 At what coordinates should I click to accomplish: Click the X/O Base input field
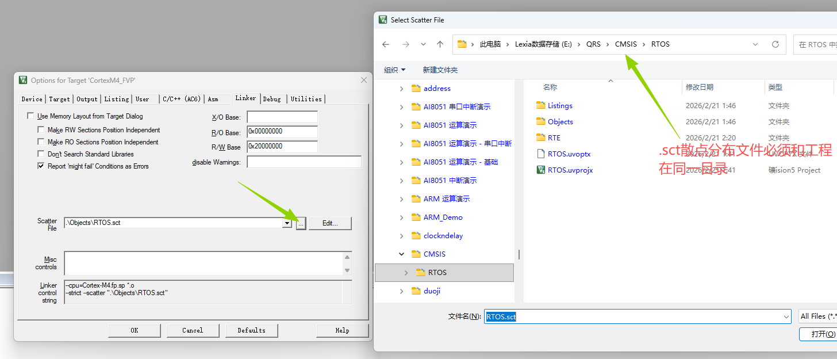click(282, 117)
